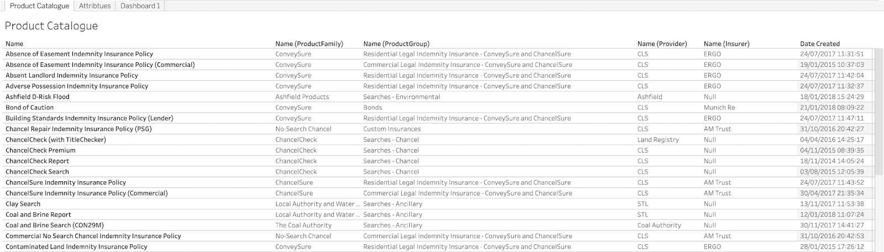Click the vertical scrollbar thumb beside the table
The height and width of the screenshot is (252, 884).
878,112
